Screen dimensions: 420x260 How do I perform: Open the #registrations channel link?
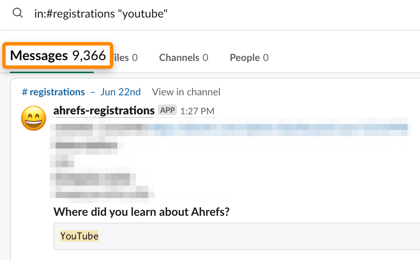click(x=53, y=91)
